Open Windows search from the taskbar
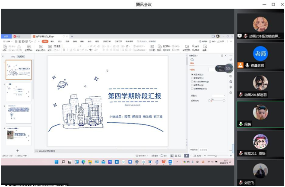Screen dimensions: 285x187 point(63,162)
